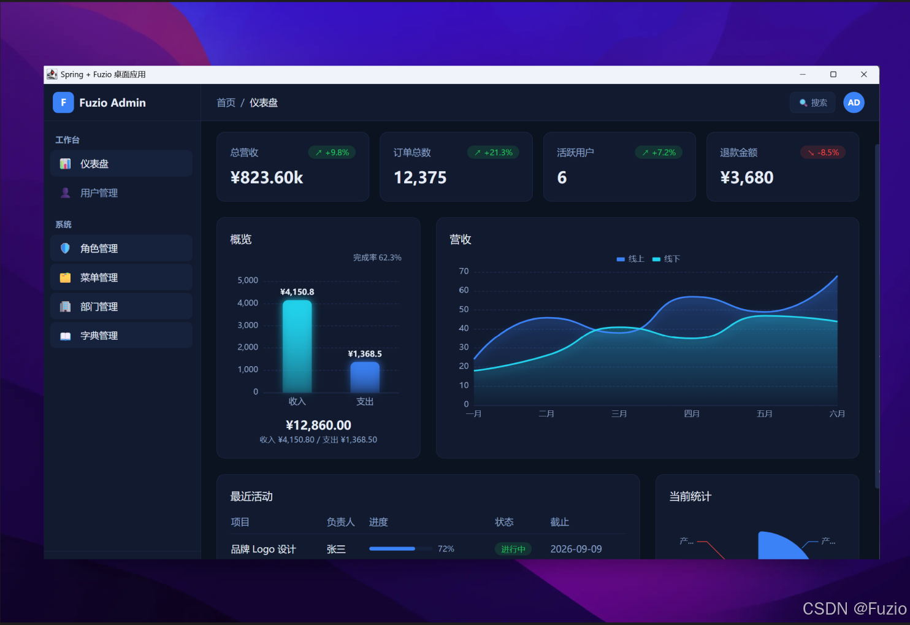Open the 菜单管理 sidebar menu item
The height and width of the screenshot is (625, 910).
[121, 277]
